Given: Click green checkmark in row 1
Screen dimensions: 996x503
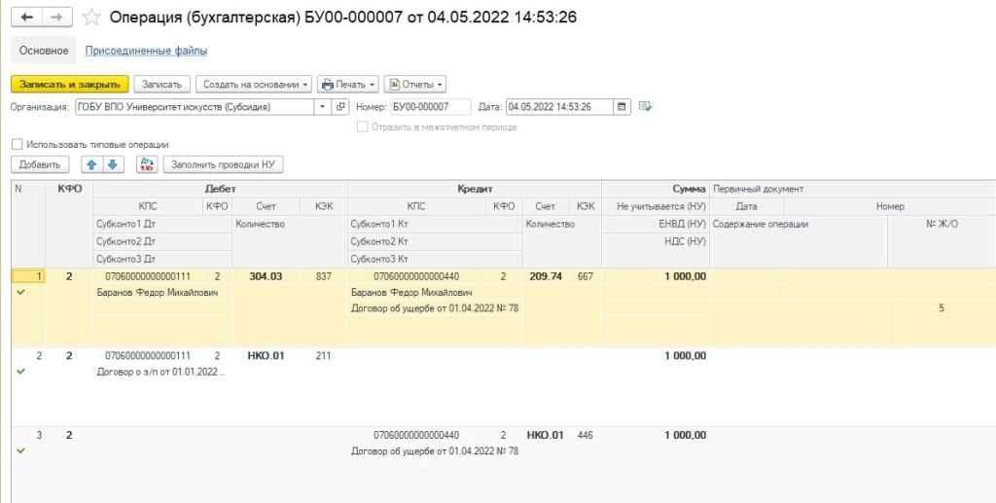Looking at the screenshot, I should pos(21,292).
